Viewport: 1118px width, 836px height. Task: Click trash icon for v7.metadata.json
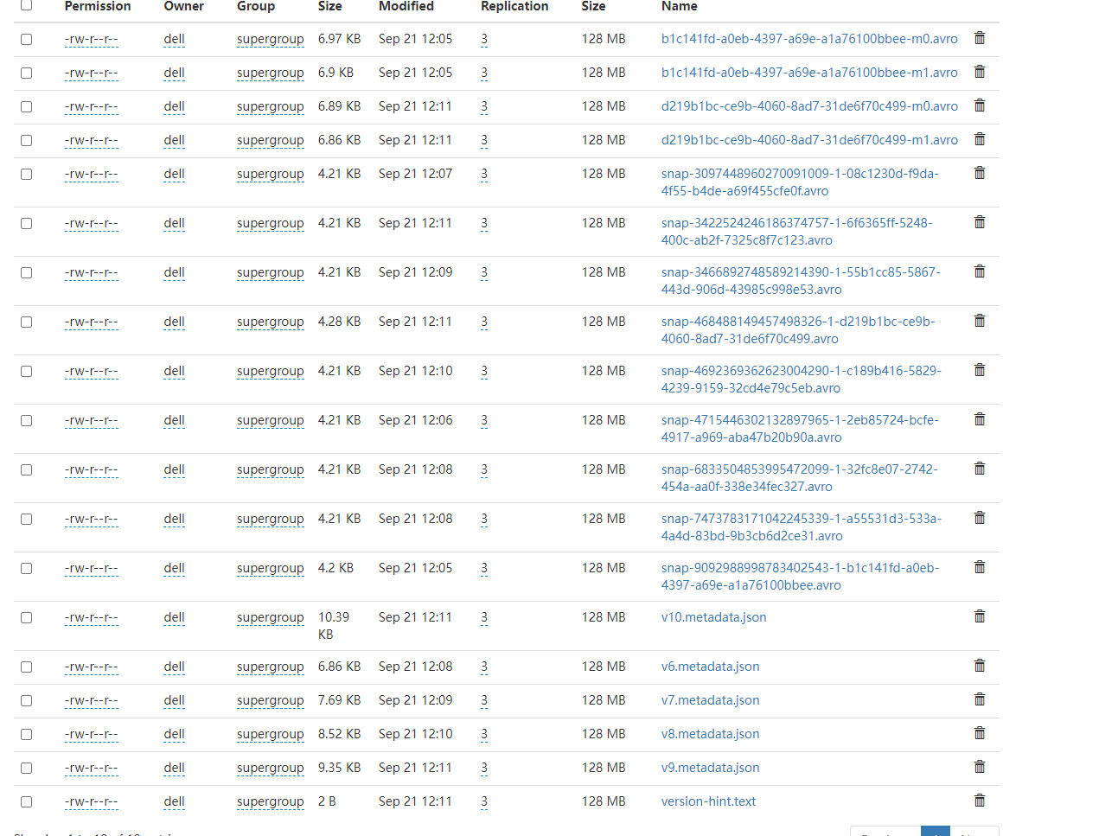980,699
